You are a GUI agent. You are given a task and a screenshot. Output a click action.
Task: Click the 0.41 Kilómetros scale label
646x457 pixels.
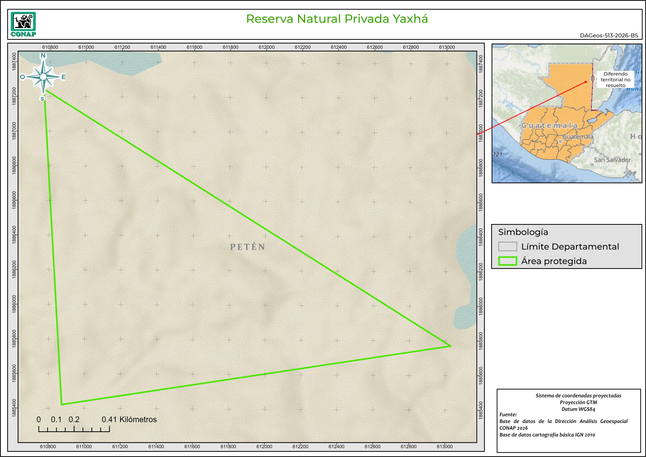click(129, 419)
